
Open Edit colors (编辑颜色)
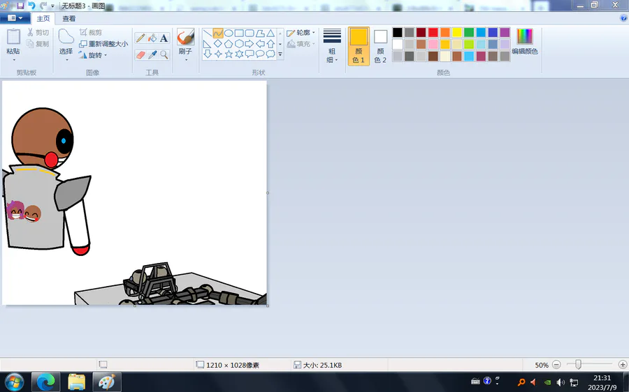525,42
